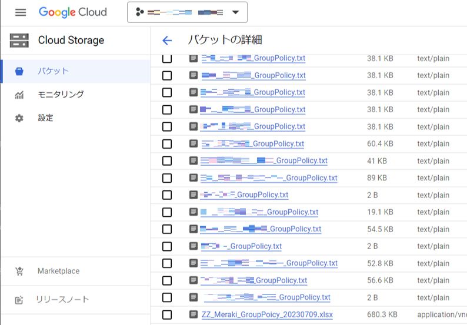Click the 60.4 KB size cell
The image size is (467, 325).
click(380, 144)
